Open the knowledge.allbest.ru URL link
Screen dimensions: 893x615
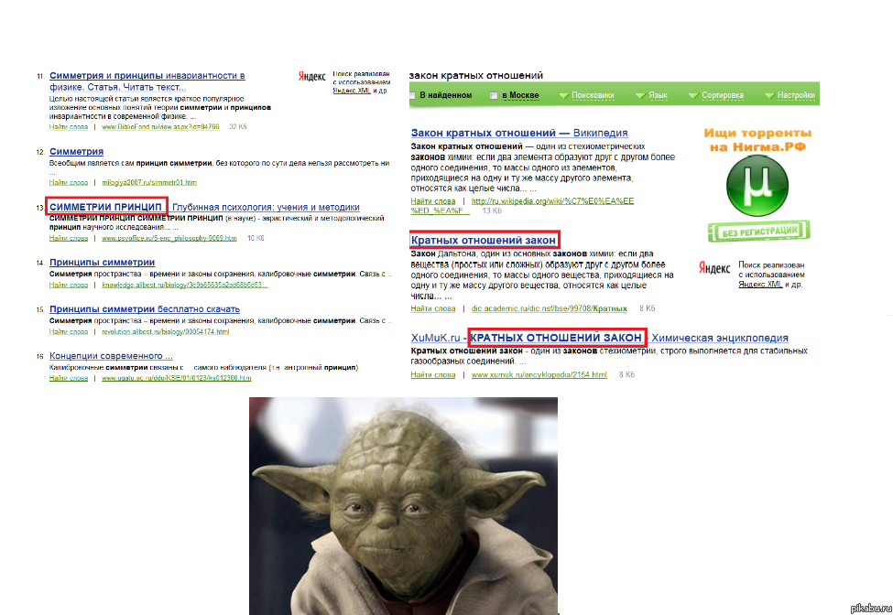[184, 285]
